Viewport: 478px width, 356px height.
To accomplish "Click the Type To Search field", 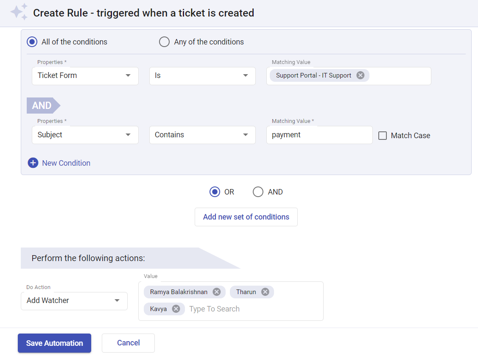I will point(214,309).
